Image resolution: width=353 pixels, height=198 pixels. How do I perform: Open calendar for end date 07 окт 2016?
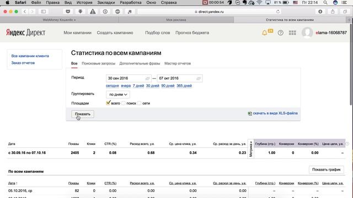pos(199,78)
